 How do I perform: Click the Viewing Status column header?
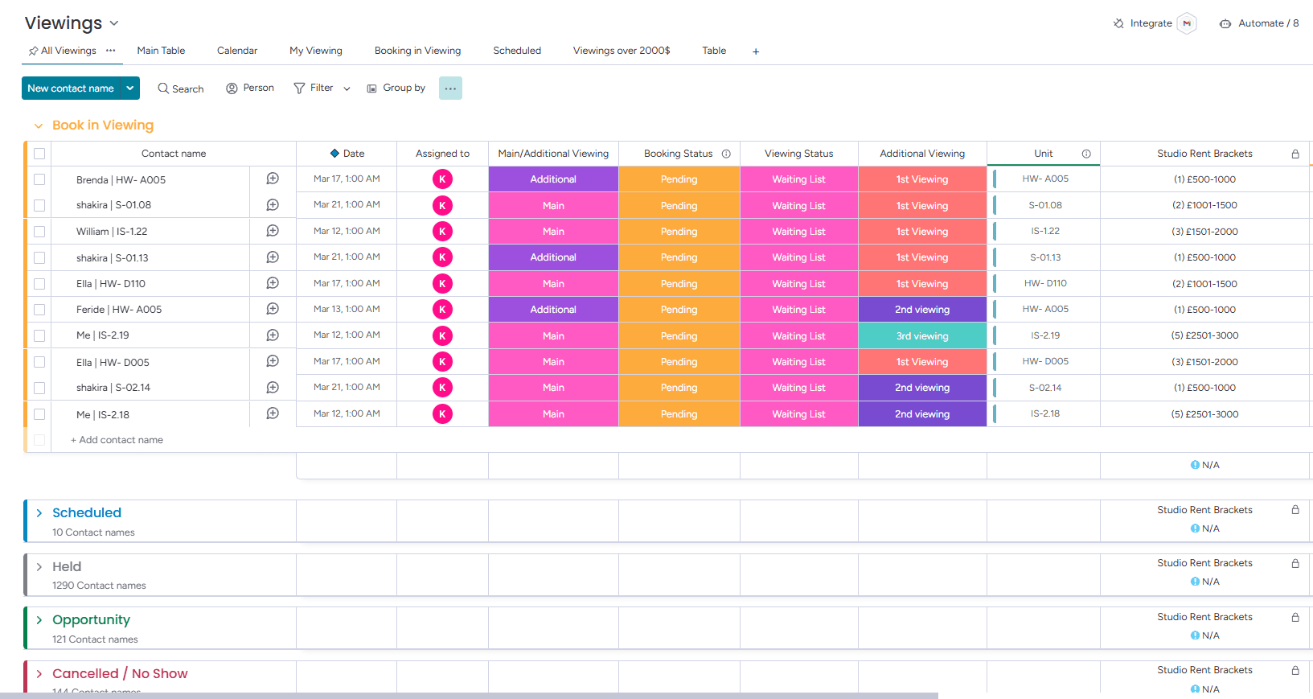799,154
